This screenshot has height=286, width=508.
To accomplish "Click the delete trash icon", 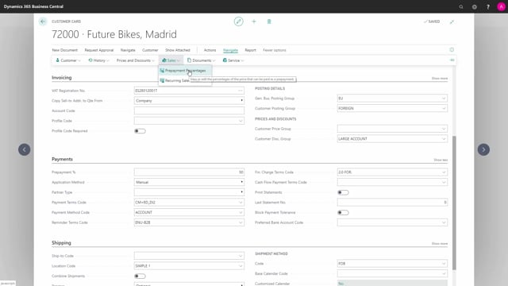I will pyautogui.click(x=269, y=21).
